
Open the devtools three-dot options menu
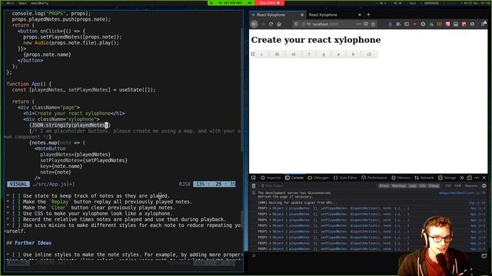477,178
